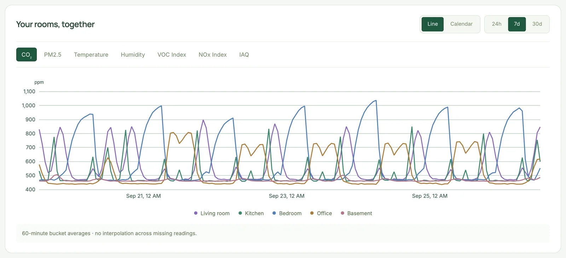Click the 400 y-axis value

(x=30, y=190)
